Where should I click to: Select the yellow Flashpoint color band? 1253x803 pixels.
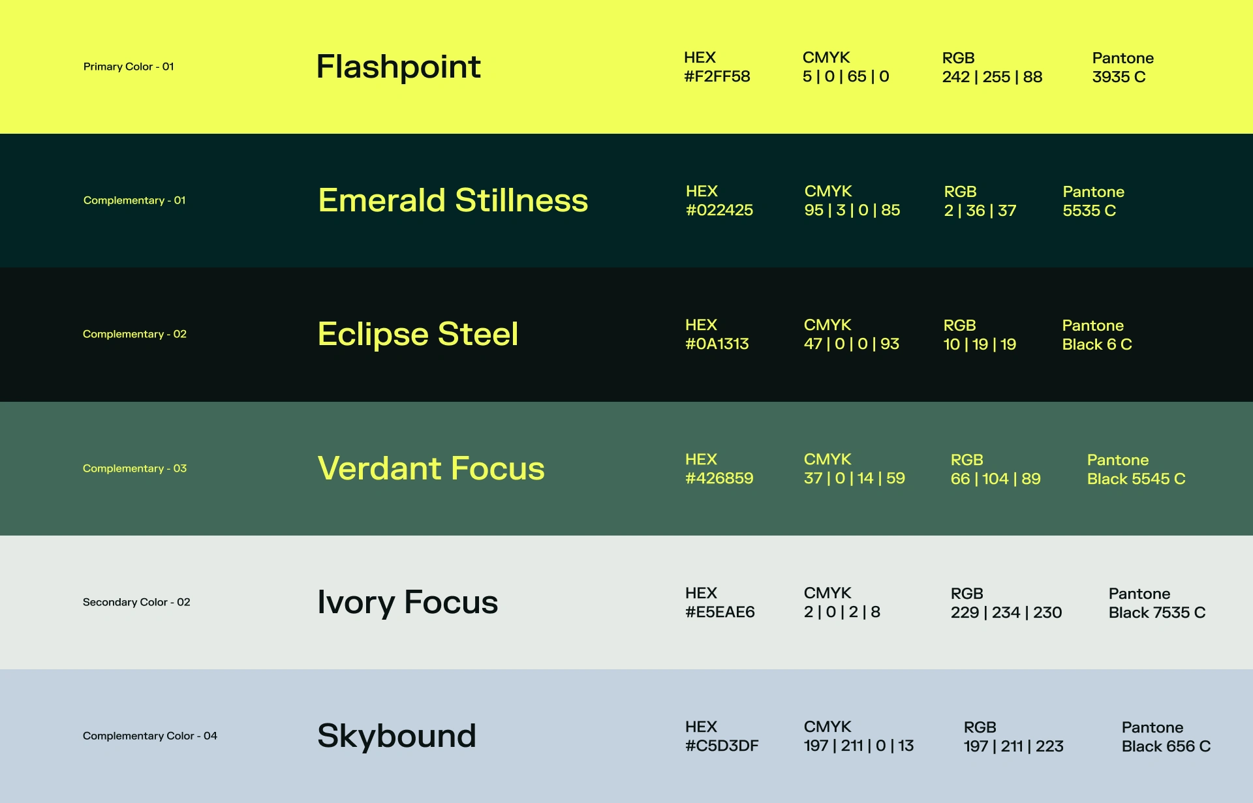click(x=626, y=67)
